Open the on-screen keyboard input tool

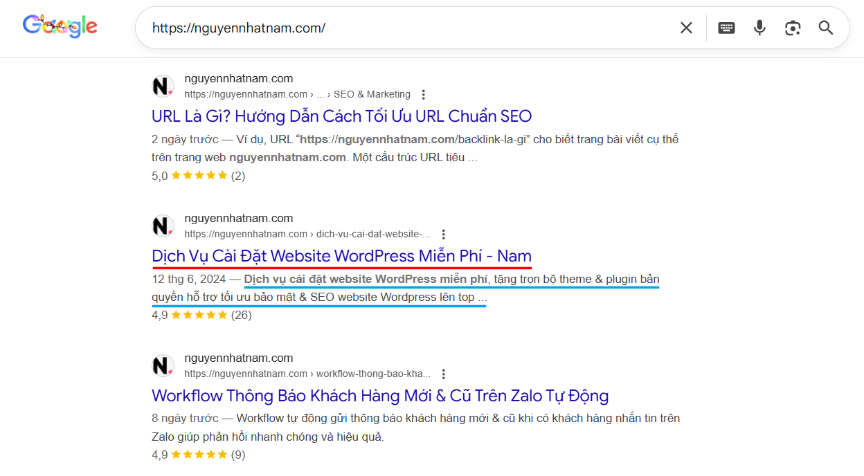coord(726,28)
